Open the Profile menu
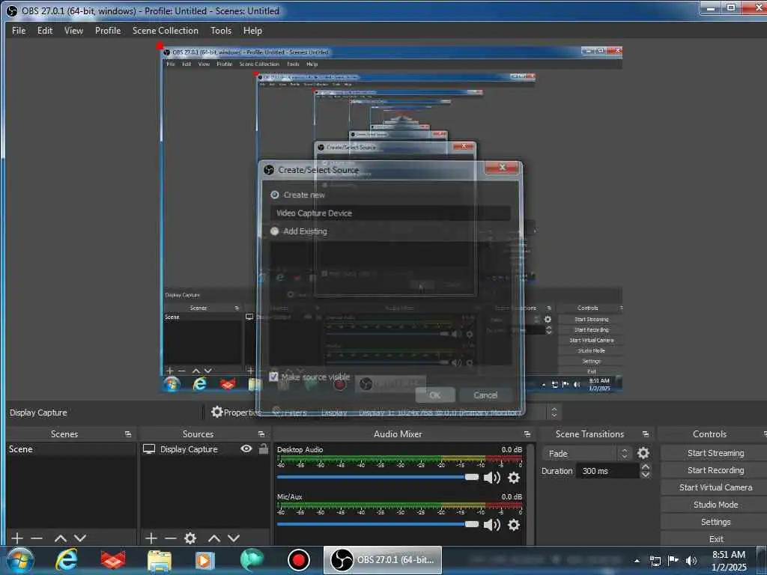 [x=108, y=30]
